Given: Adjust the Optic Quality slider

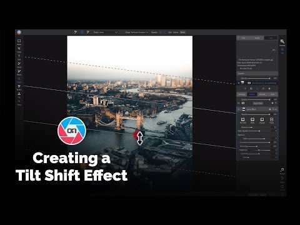Looking at the screenshot, I should point(259,131).
